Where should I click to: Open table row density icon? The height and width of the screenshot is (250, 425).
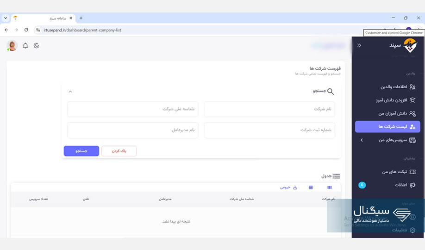pos(311,187)
